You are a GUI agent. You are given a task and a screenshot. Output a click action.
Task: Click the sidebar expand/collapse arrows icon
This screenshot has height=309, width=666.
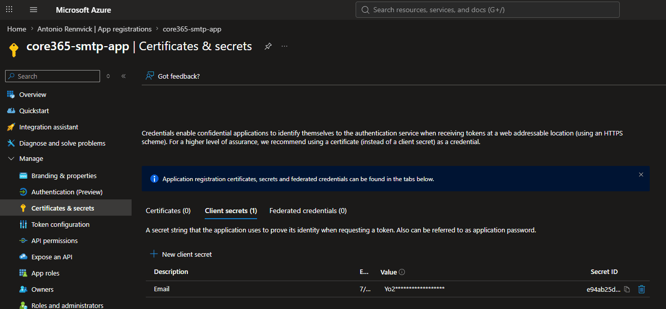[x=108, y=76]
